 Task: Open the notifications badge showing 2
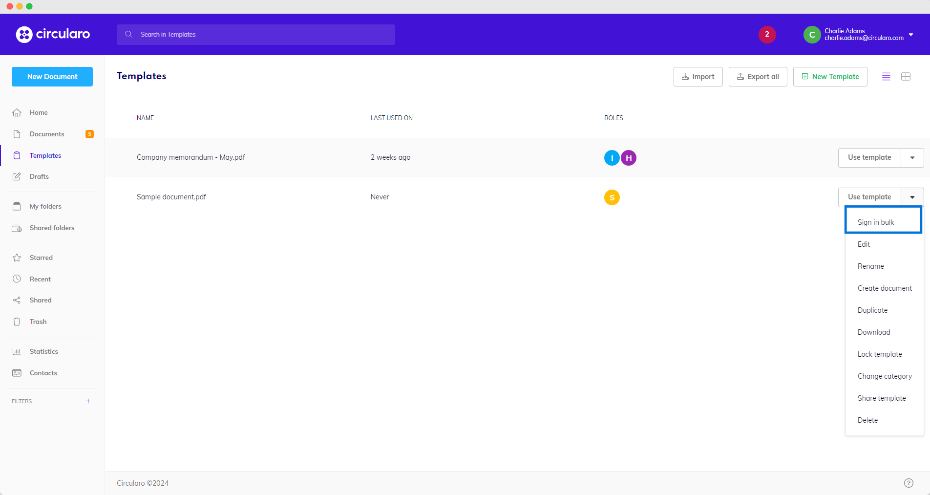pyautogui.click(x=767, y=34)
